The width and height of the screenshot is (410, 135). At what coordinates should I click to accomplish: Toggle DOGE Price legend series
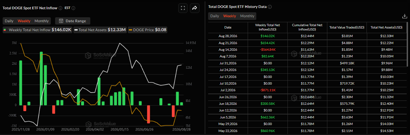pyautogui.click(x=147, y=30)
